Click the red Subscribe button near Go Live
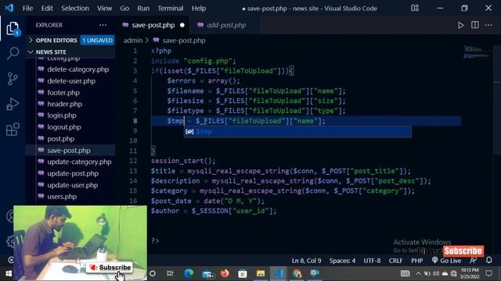Viewport: 501px width, 281px height. pyautogui.click(x=463, y=251)
